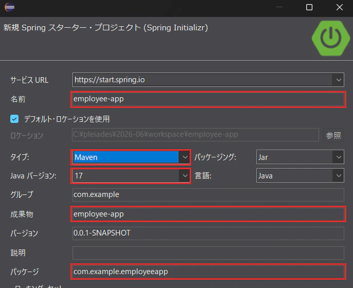353x288 pixels.
Task: Expand the タイプ Maven dropdown
Action: point(185,157)
